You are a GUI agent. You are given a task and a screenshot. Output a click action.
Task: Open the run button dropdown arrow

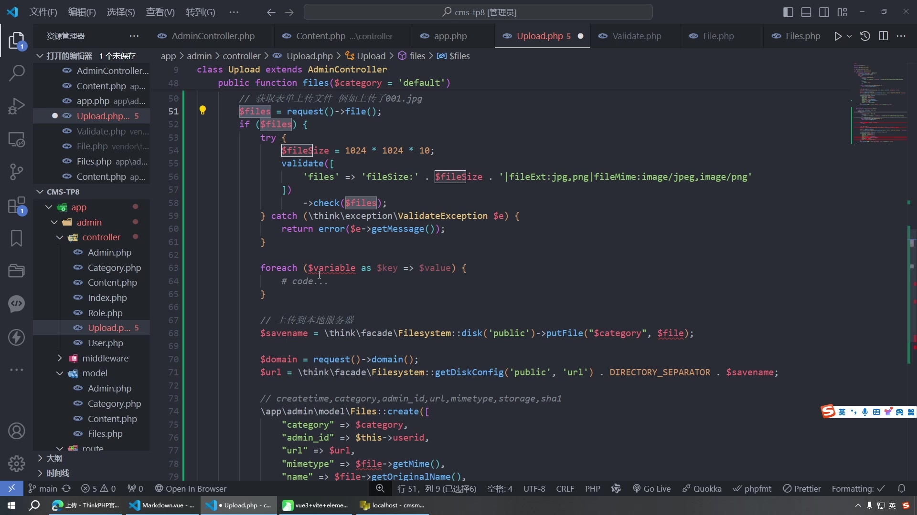[850, 36]
